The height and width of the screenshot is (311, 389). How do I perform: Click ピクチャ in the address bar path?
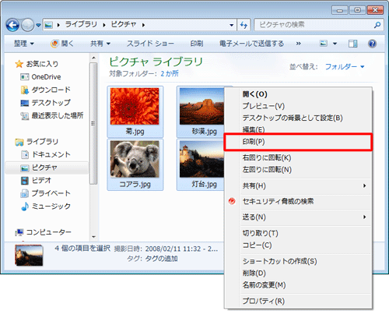[124, 24]
